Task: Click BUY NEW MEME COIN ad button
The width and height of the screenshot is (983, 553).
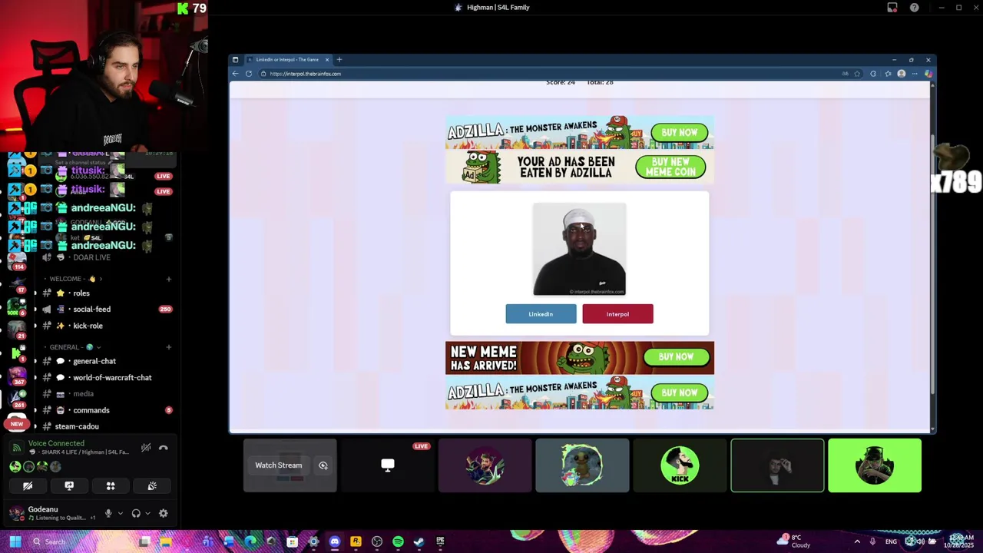Action: pos(670,167)
